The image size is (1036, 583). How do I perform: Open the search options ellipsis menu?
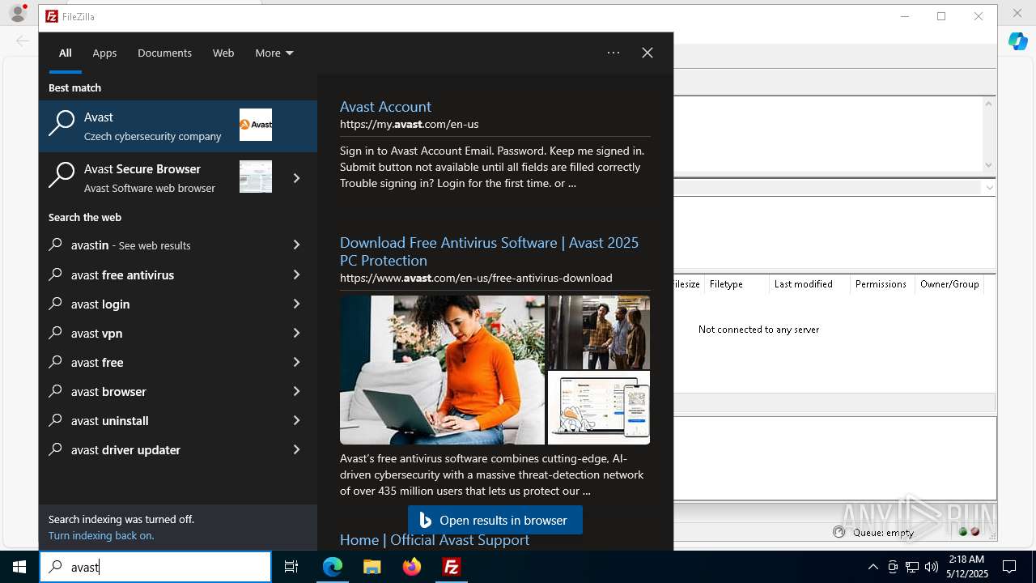pyautogui.click(x=614, y=53)
